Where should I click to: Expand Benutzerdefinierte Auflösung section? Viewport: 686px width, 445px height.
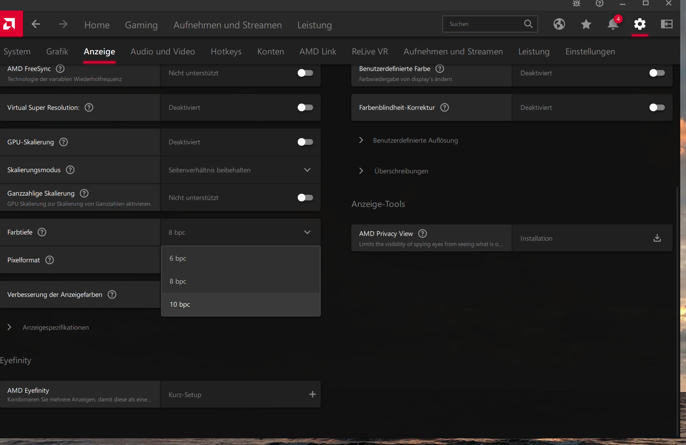[x=415, y=140]
